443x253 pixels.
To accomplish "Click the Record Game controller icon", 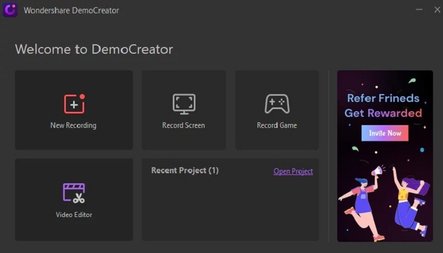I will coord(277,104).
